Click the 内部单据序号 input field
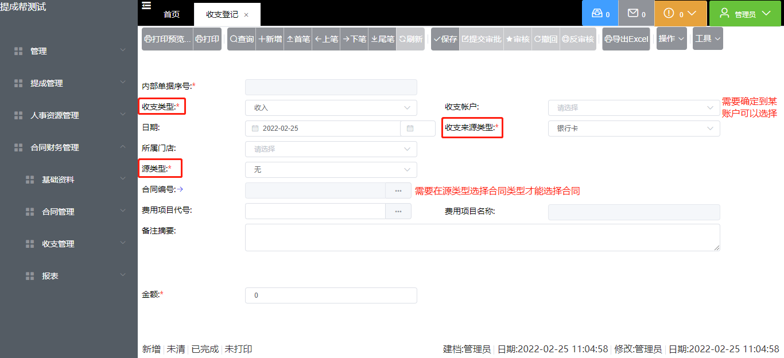The image size is (784, 358). [331, 87]
